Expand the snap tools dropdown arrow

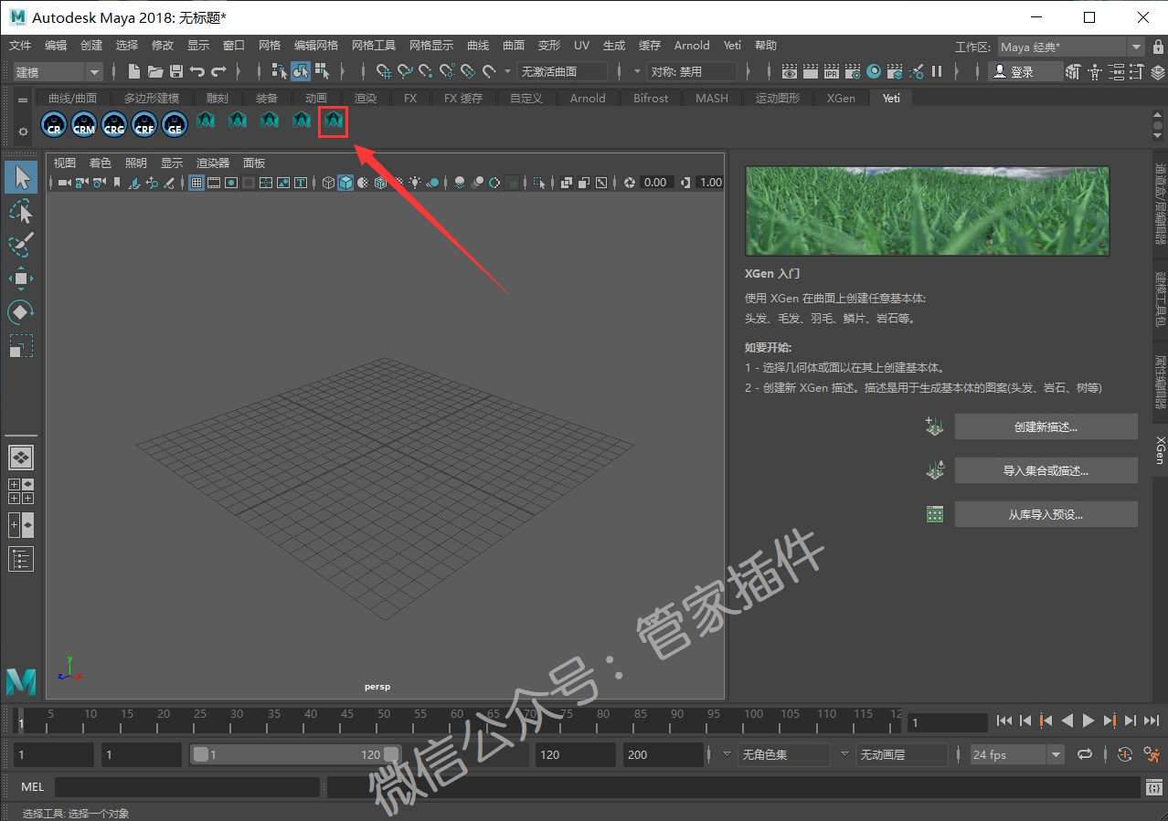click(508, 71)
